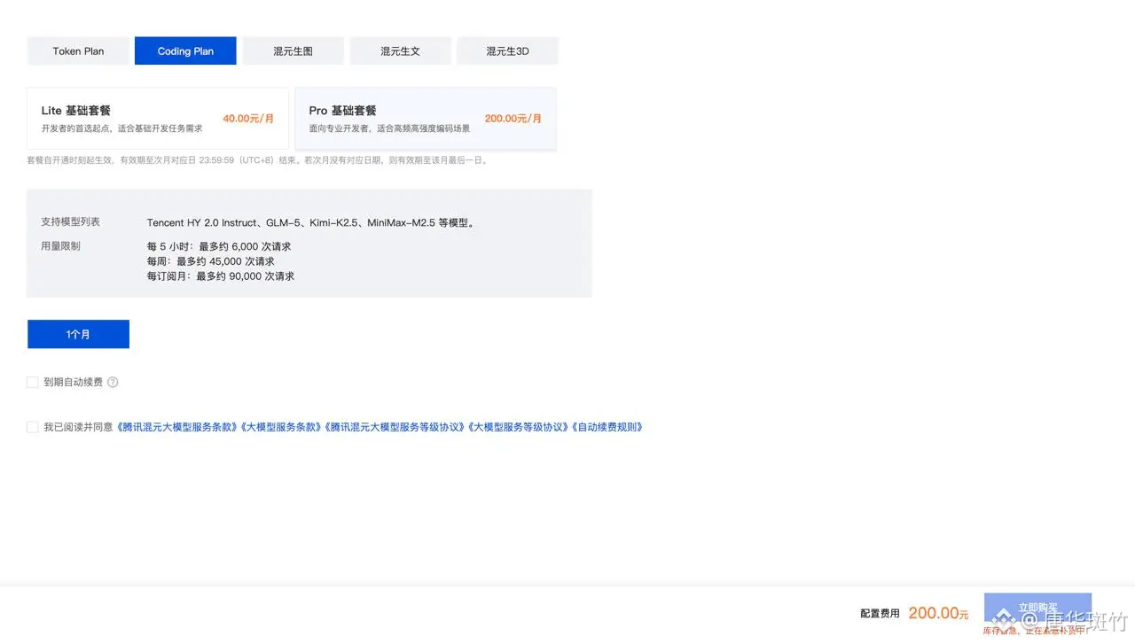Screen dimensions: 1135x644
Task: Switch to the 混元生3D tab
Action: [x=507, y=51]
